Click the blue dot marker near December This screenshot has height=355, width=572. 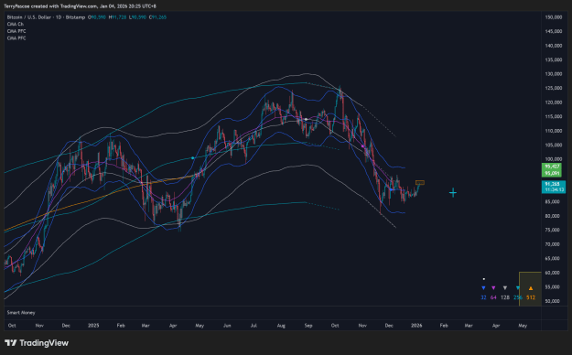392,189
